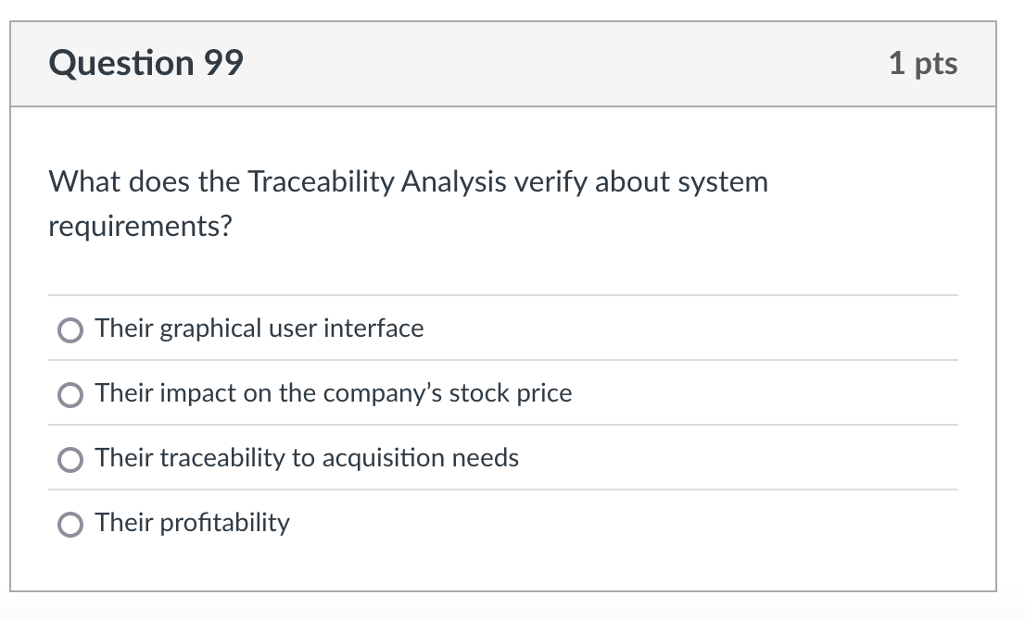The image size is (1025, 620).
Task: Click the word "Analysis" in the question prompt
Action: pos(451,182)
